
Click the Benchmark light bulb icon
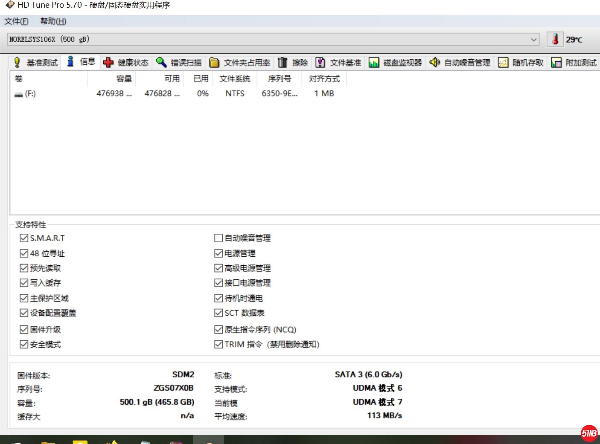(17, 63)
